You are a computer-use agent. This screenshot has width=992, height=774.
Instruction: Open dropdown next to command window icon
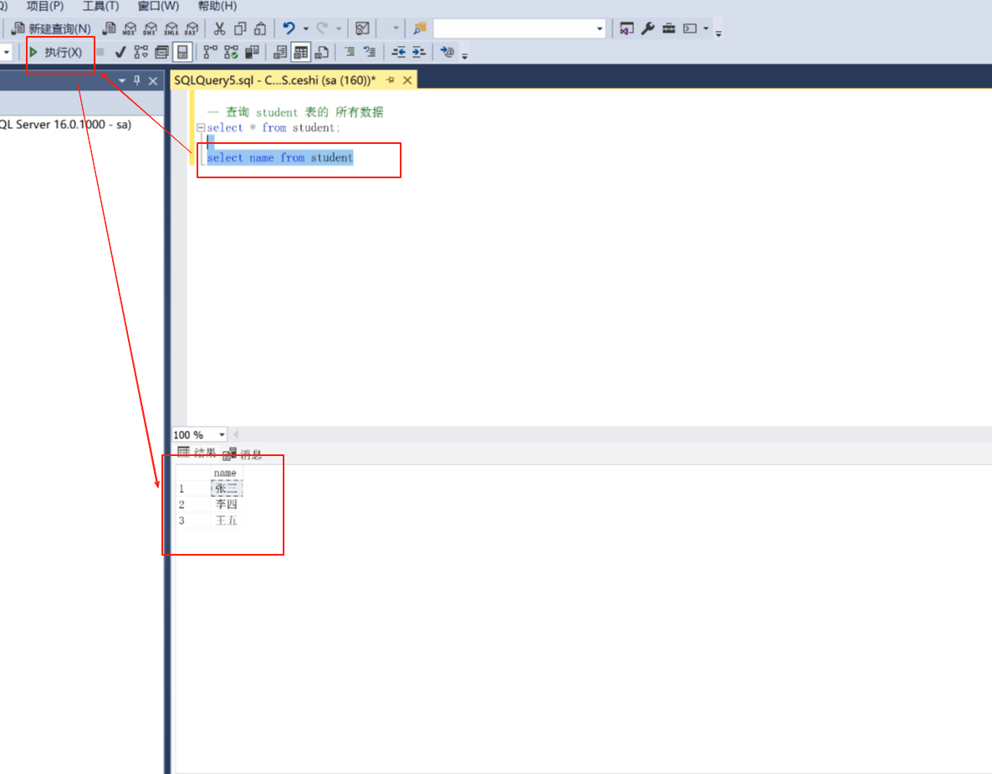click(706, 28)
